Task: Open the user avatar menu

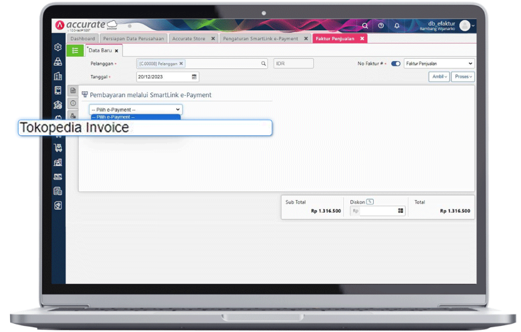Action: [465, 25]
